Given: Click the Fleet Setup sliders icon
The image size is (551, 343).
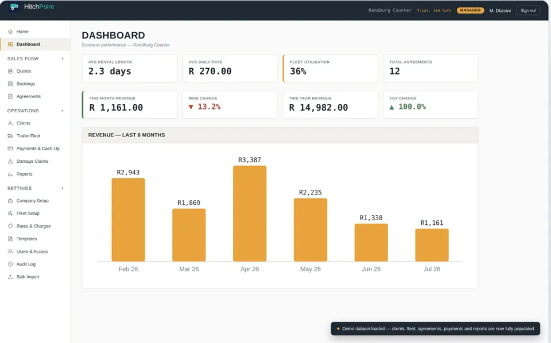Looking at the screenshot, I should tap(10, 213).
